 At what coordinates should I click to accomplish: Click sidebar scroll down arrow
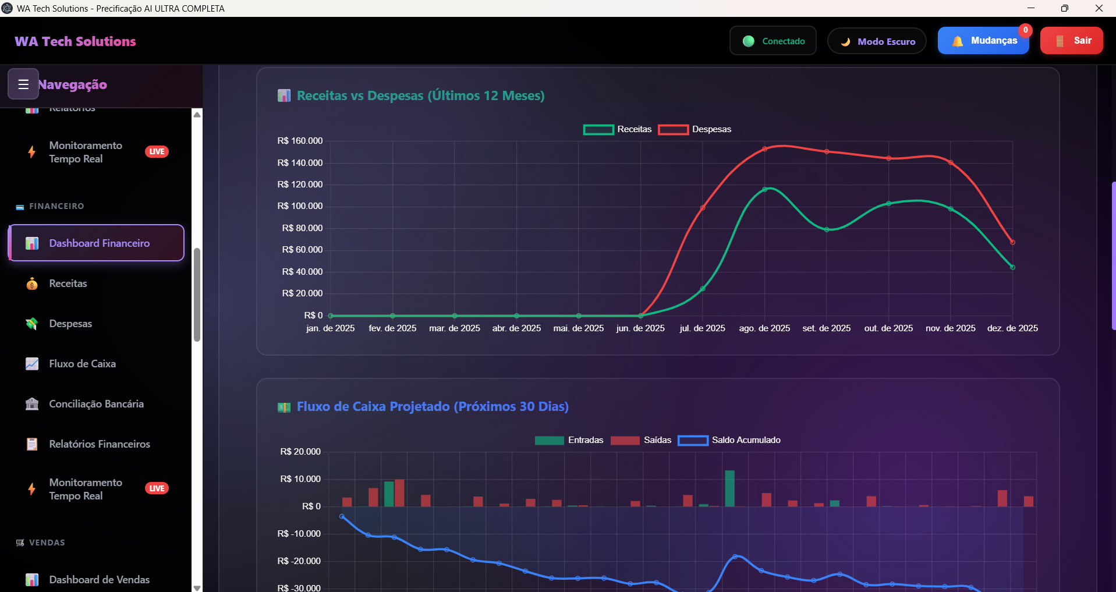[197, 587]
